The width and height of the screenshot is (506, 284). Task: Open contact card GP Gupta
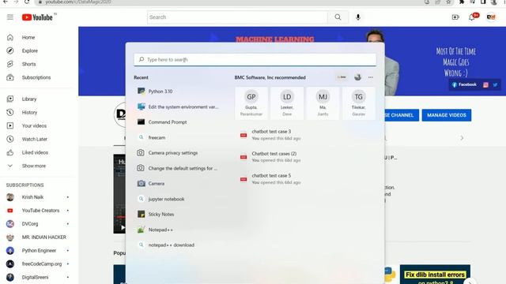pyautogui.click(x=251, y=103)
